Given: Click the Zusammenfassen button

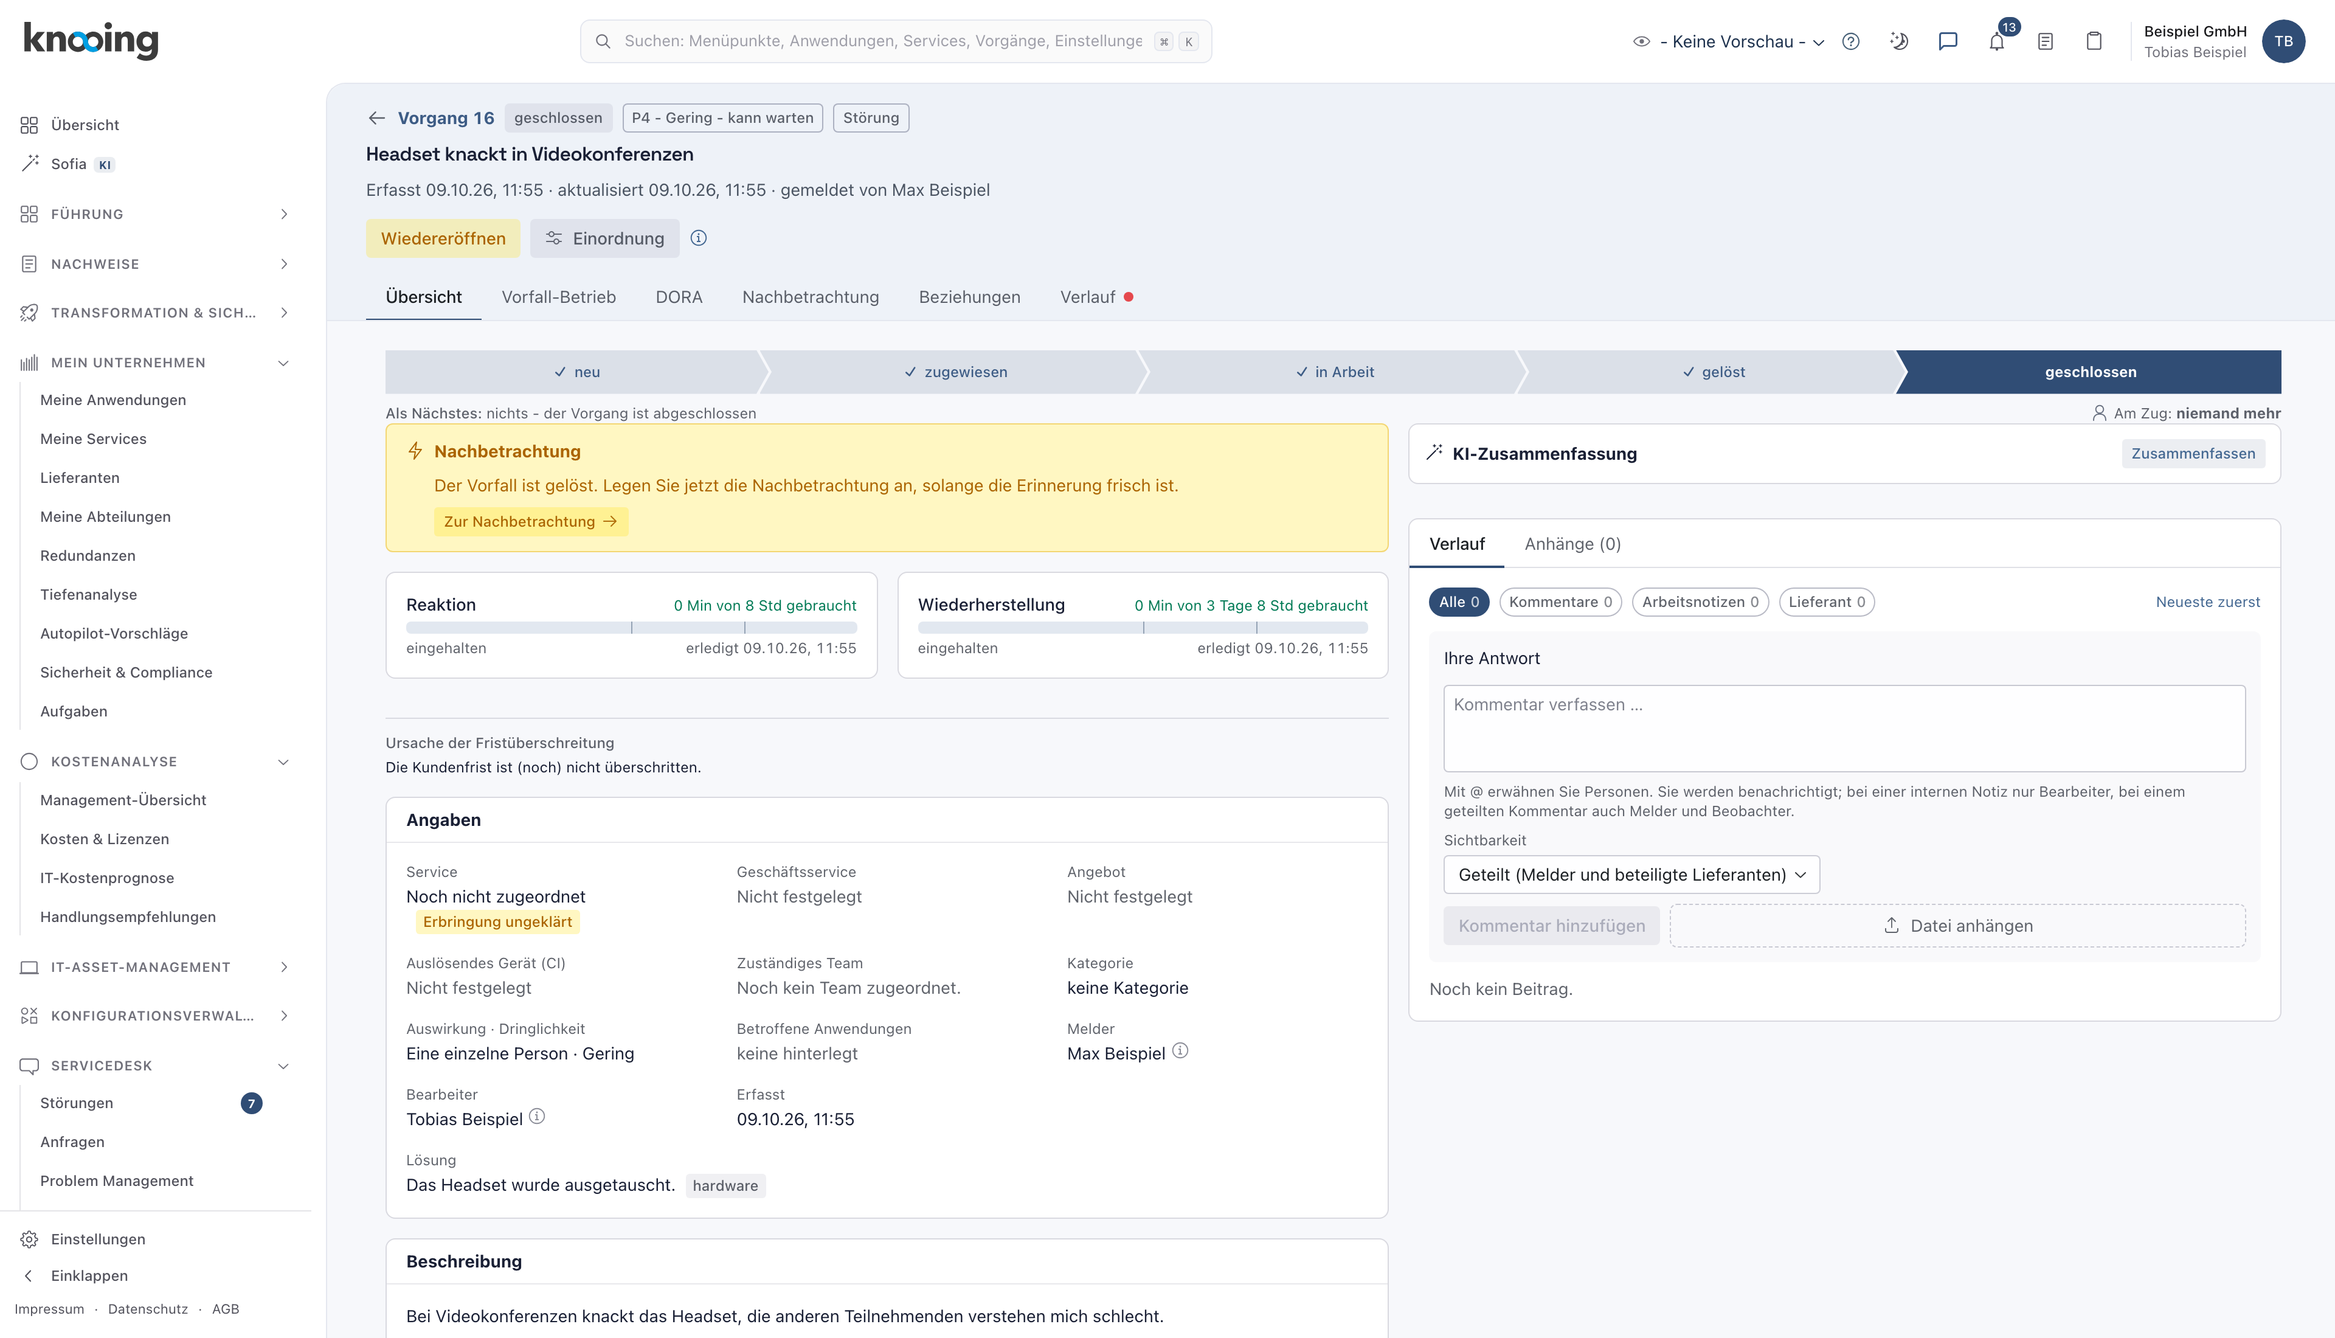Looking at the screenshot, I should pos(2193,454).
